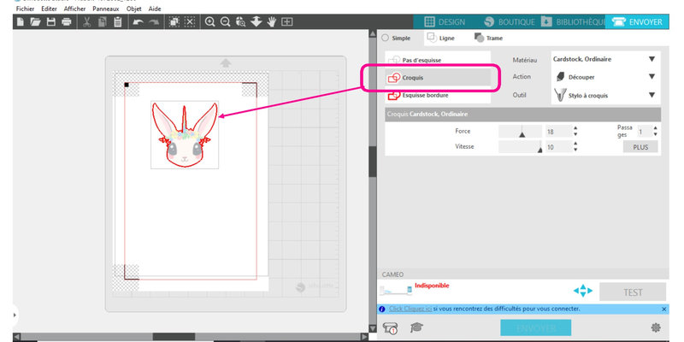This screenshot has height=342, width=684.
Task: Click the Cut scissors icon
Action: tap(86, 21)
